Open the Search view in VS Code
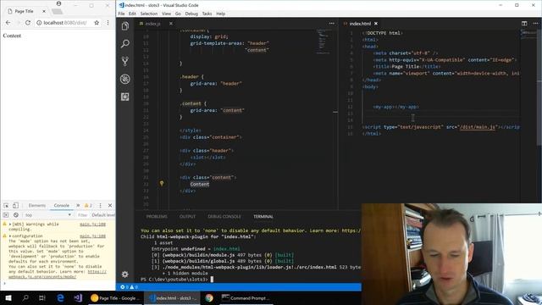Image resolution: width=542 pixels, height=305 pixels. coord(125,43)
